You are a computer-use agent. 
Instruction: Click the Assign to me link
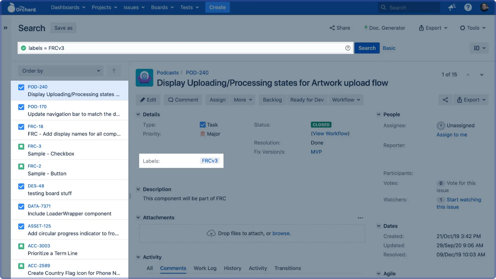click(x=452, y=135)
